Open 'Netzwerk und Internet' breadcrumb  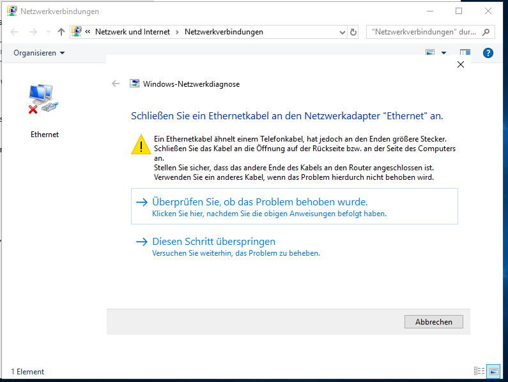point(132,32)
